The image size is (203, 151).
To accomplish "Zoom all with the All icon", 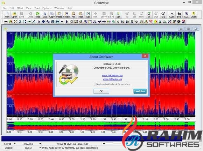I will (127, 15).
